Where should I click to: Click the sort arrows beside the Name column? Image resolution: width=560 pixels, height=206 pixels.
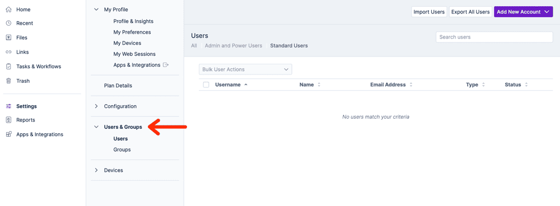(319, 85)
